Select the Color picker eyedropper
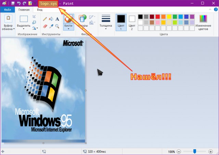This screenshot has width=219, height=155. pyautogui.click(x=51, y=26)
